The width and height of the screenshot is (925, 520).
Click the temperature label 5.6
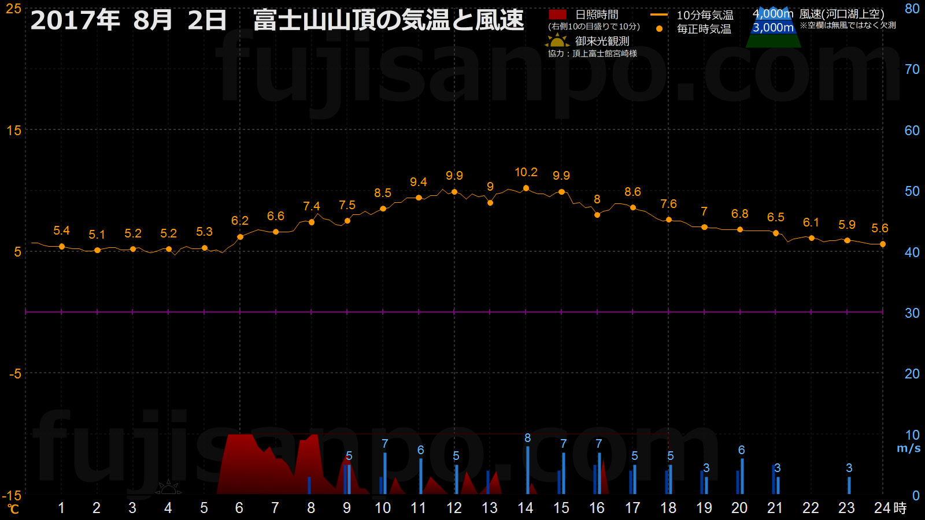(880, 228)
